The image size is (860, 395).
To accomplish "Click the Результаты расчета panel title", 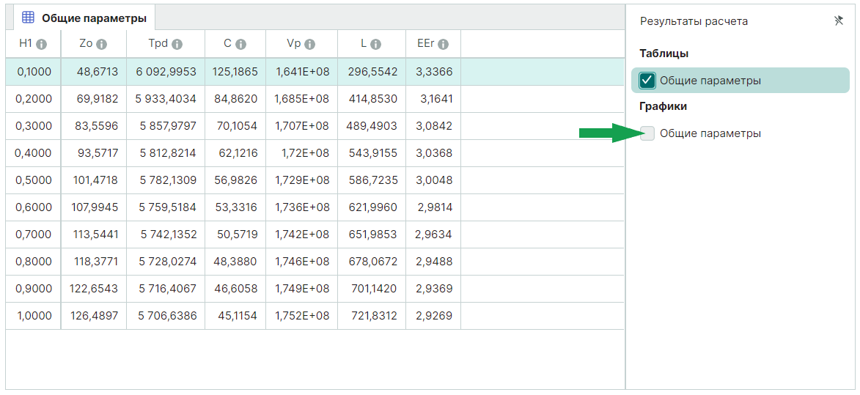I will (x=694, y=21).
